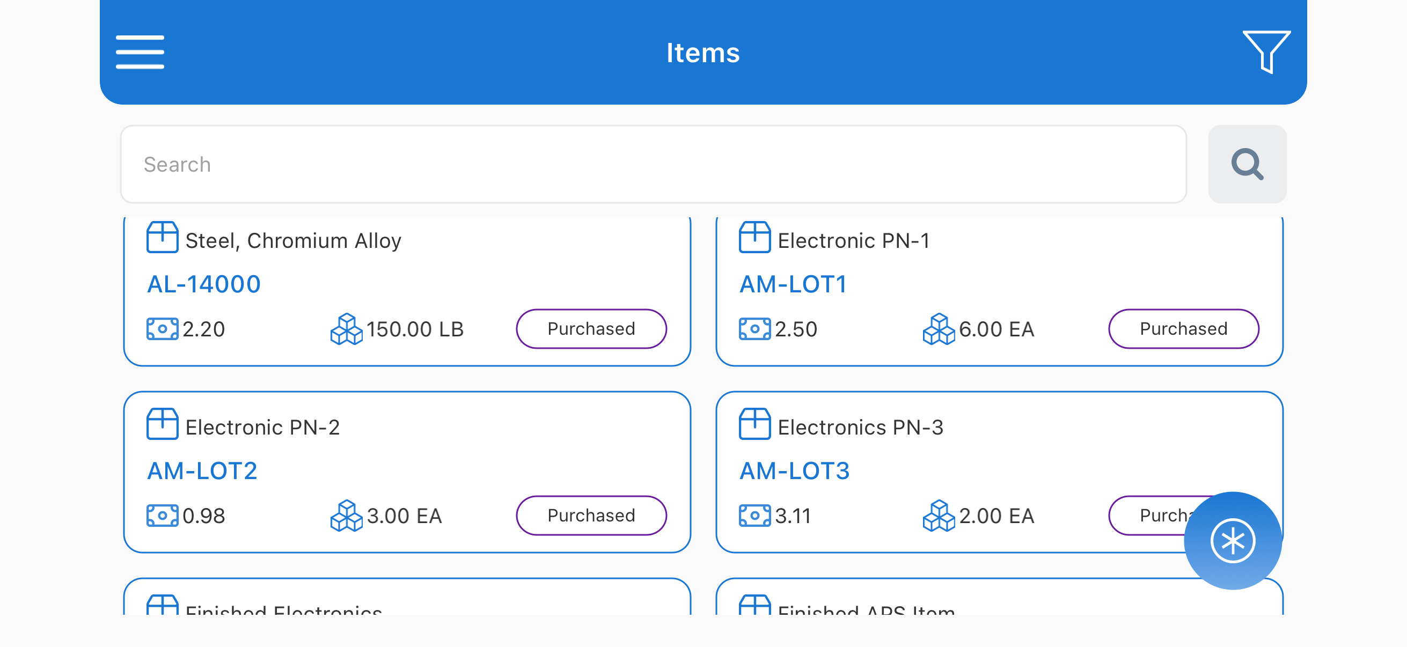
Task: Open item link AM-LOT2
Action: point(202,471)
